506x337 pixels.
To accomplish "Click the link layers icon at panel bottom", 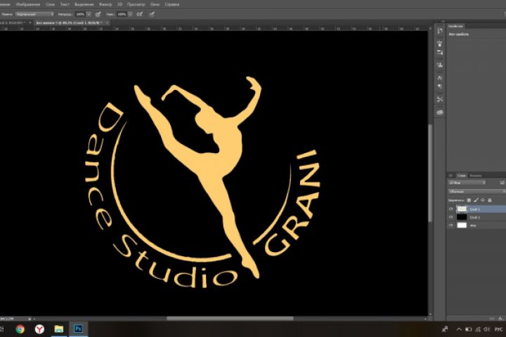I will pyautogui.click(x=492, y=318).
